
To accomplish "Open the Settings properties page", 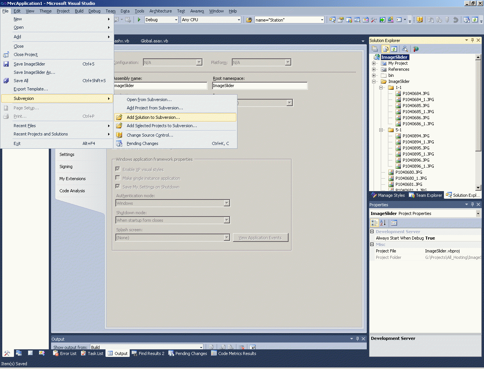I will coord(67,154).
